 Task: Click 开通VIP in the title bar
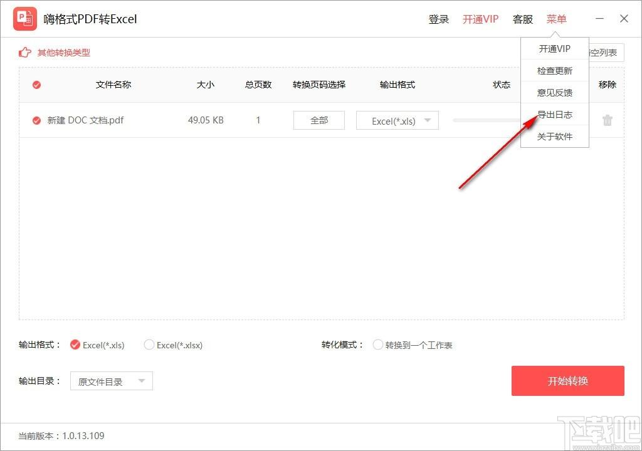point(480,19)
